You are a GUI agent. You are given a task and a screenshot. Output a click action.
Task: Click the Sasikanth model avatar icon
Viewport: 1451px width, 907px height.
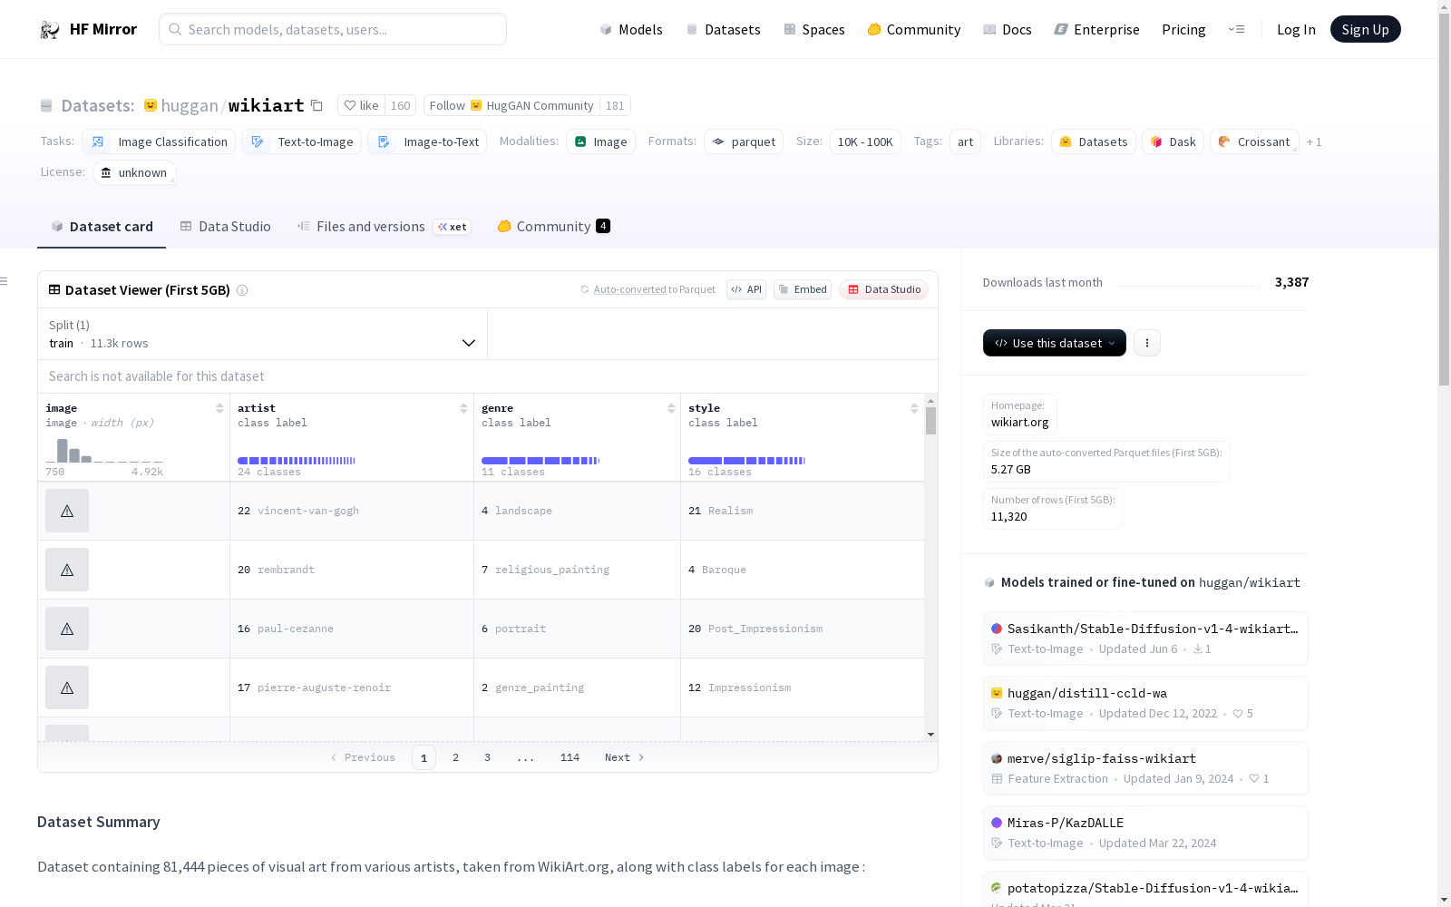pos(997,629)
